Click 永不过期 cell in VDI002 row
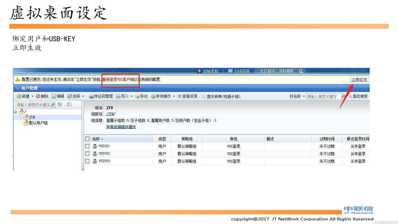The height and width of the screenshot is (224, 398). [x=327, y=154]
